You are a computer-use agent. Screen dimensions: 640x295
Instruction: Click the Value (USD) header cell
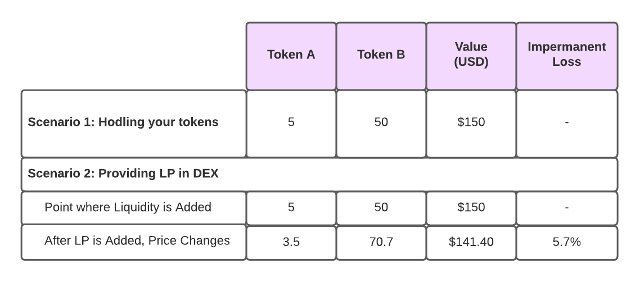[471, 56]
